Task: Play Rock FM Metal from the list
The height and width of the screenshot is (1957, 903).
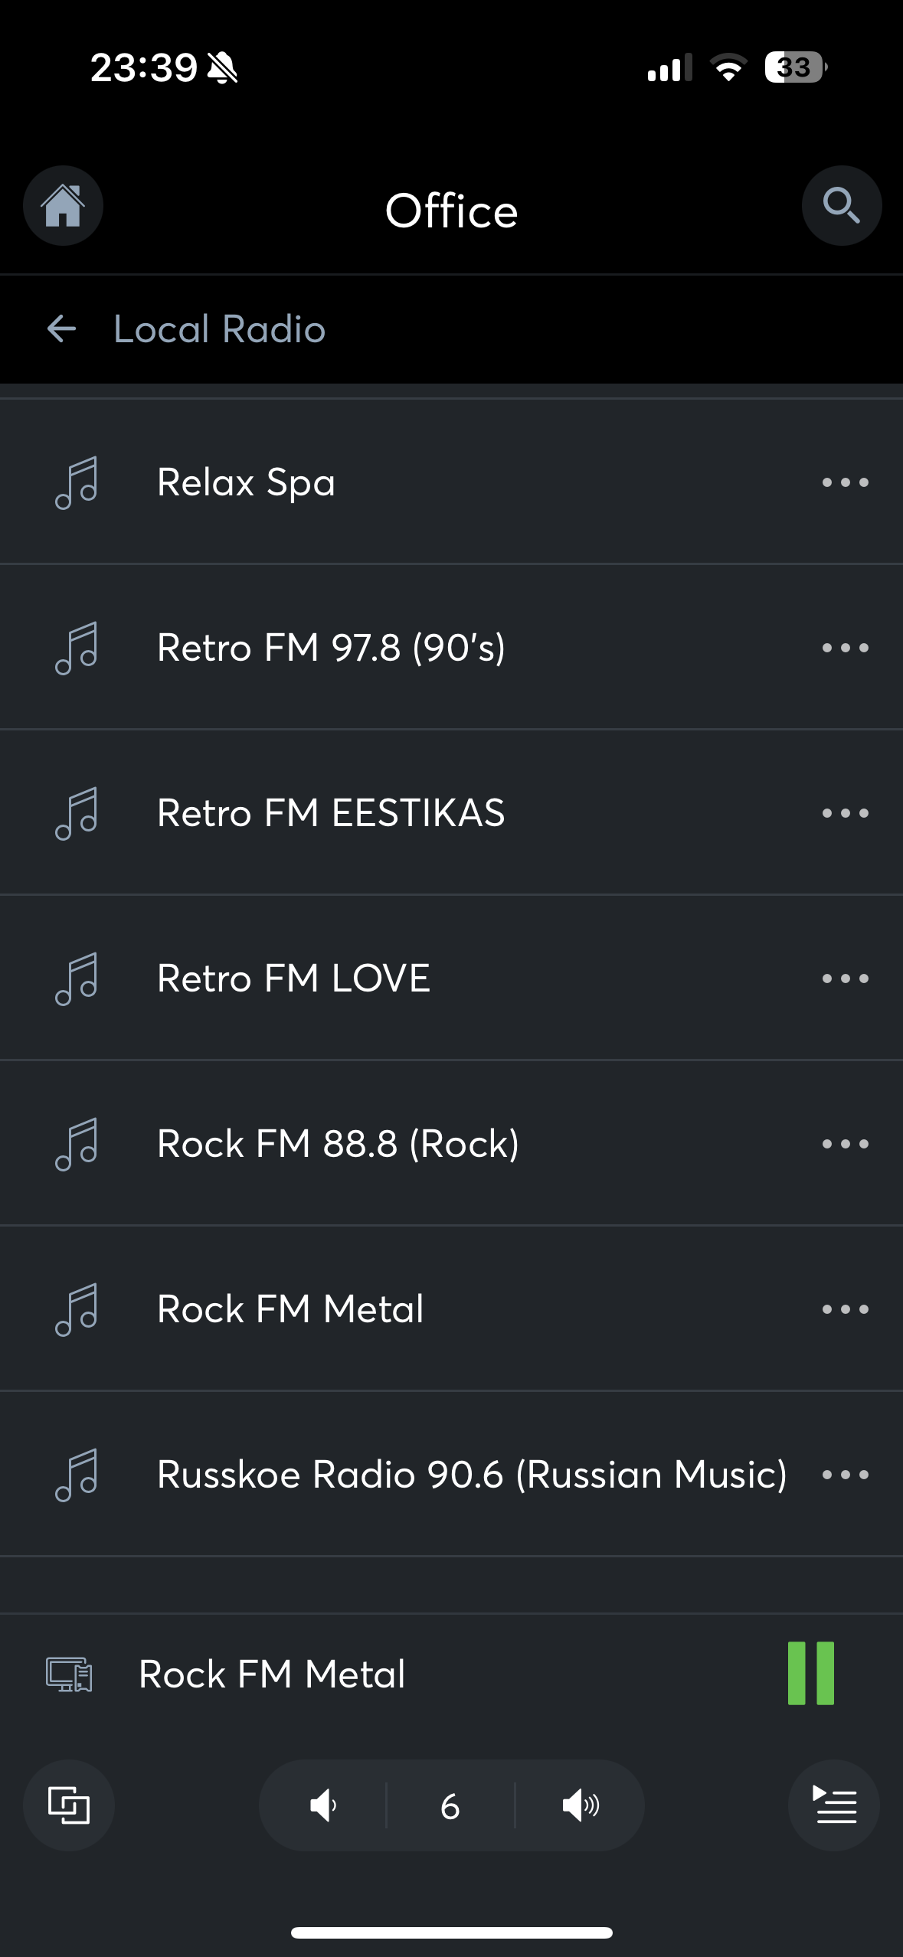Action: [290, 1309]
